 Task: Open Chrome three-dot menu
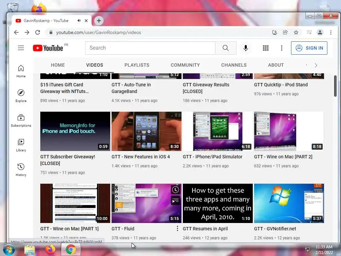(x=331, y=32)
